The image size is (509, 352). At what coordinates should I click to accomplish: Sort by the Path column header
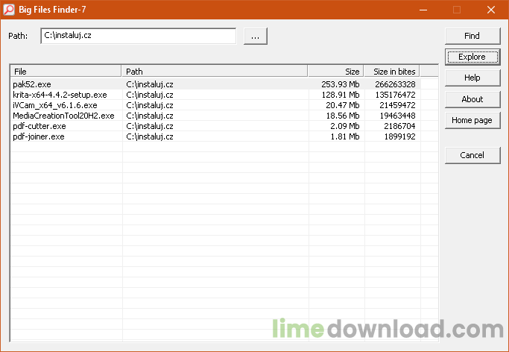coord(215,72)
